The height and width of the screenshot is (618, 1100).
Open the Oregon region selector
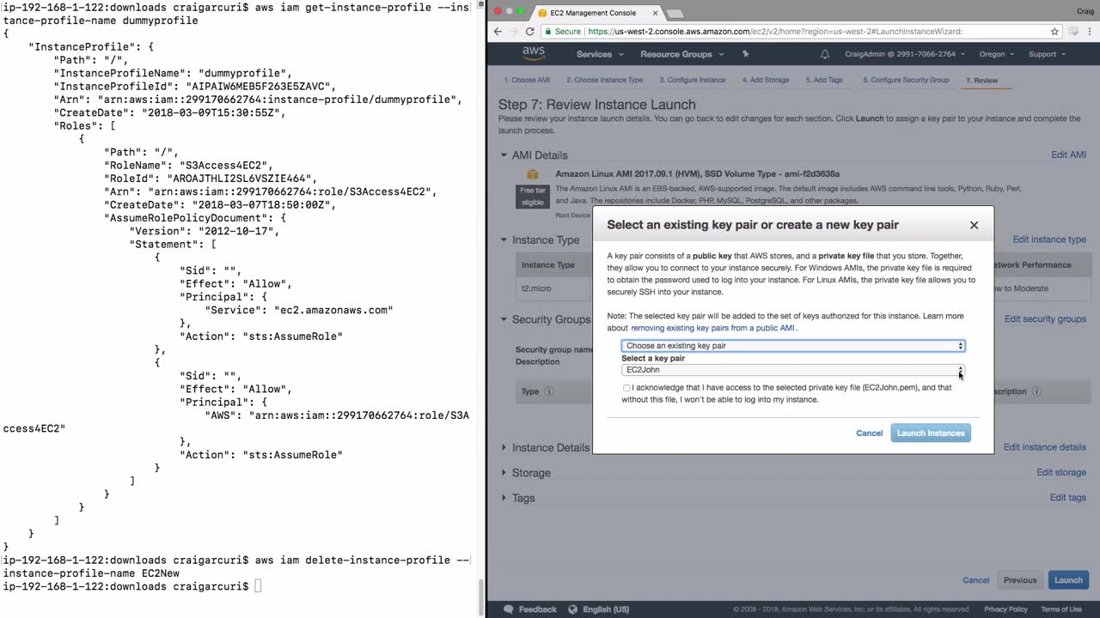[997, 54]
